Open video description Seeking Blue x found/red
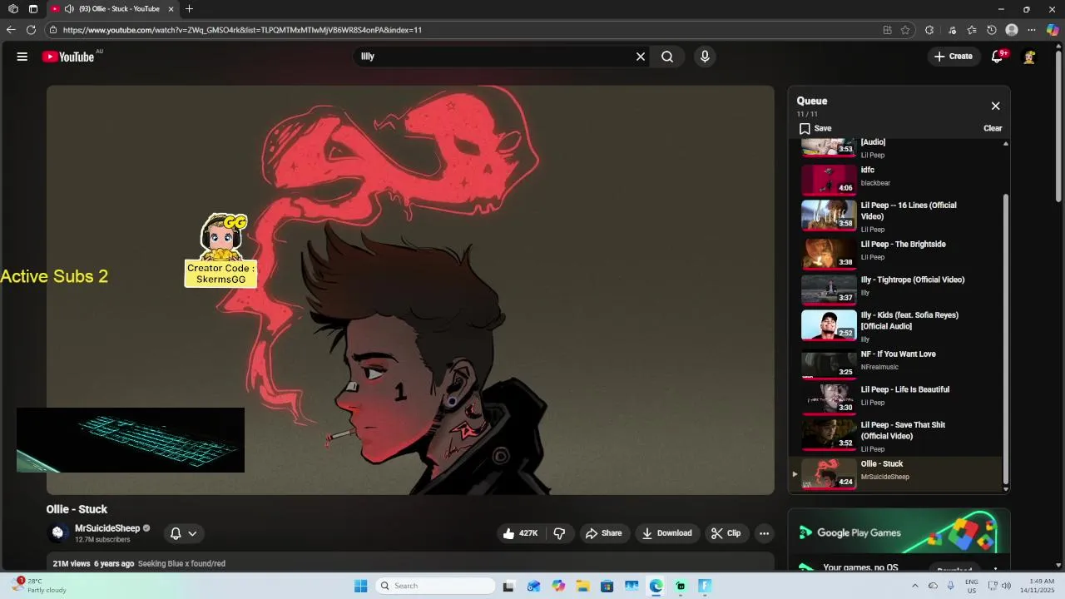The width and height of the screenshot is (1065, 599). pos(181,563)
